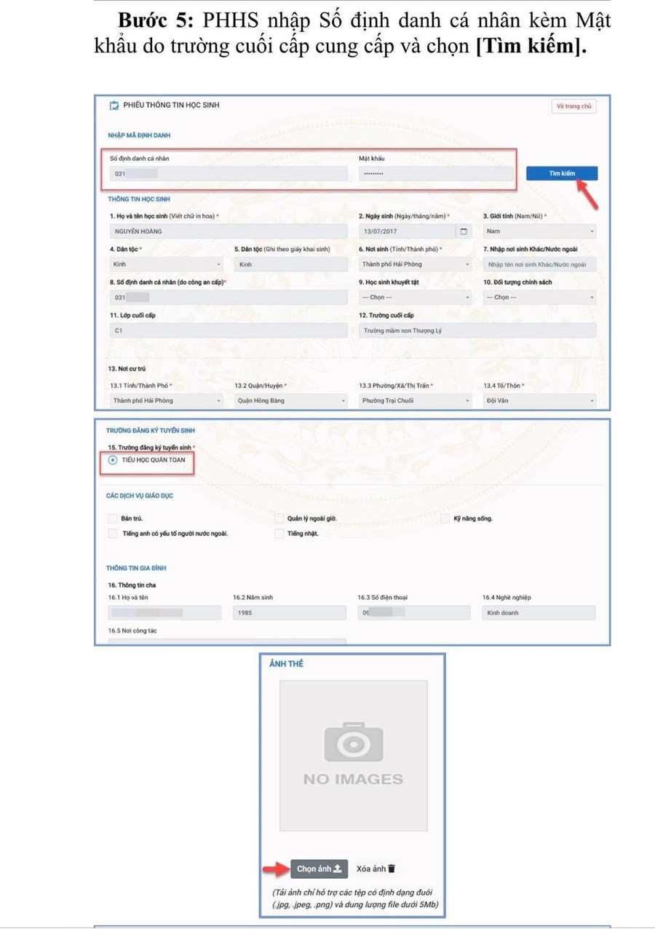
Task: Open the Nơi sinh province dropdown
Action: click(415, 264)
